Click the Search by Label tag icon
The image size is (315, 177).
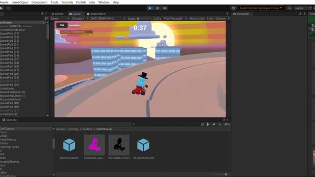tap(214, 124)
